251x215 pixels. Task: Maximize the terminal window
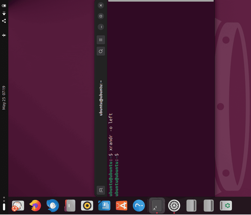[101, 16]
